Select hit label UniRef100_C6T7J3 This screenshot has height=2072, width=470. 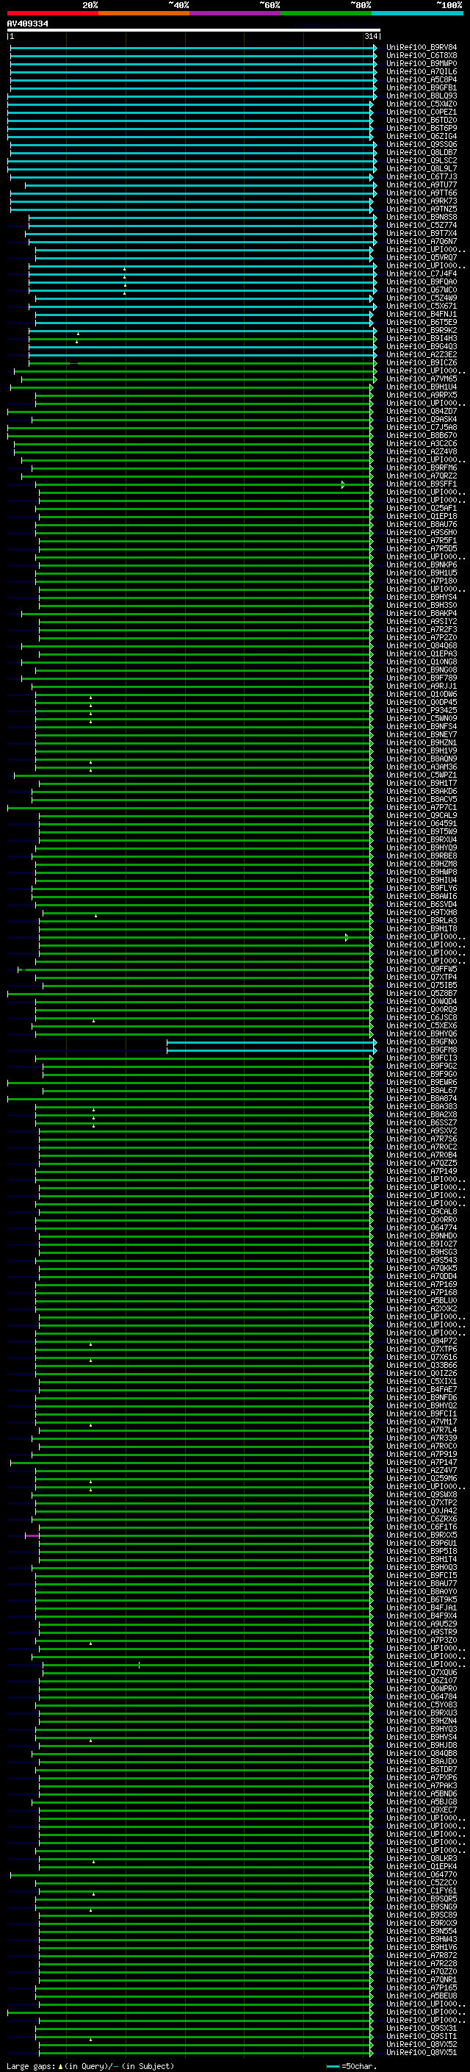point(421,177)
